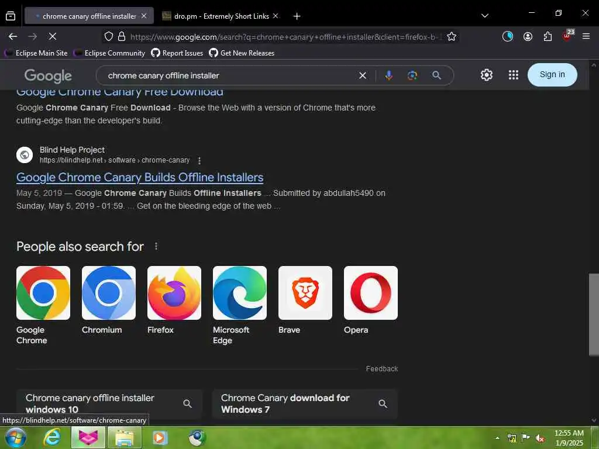Screen dimensions: 599x449
Task: Open the Google apps grid
Action: [514, 75]
